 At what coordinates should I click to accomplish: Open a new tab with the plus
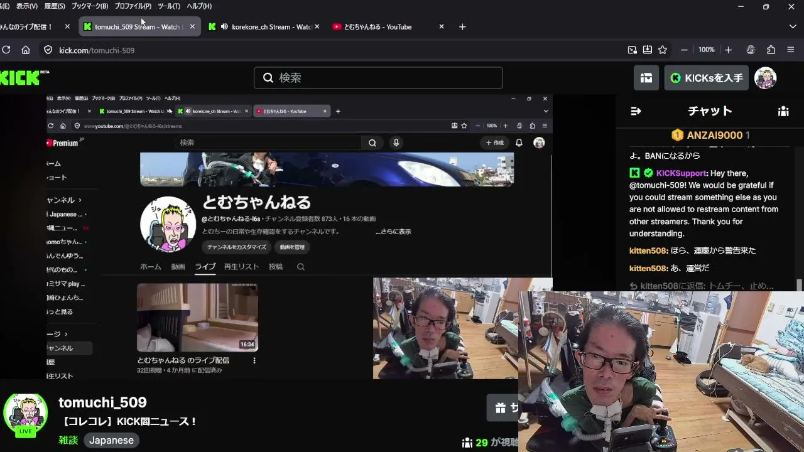click(462, 26)
